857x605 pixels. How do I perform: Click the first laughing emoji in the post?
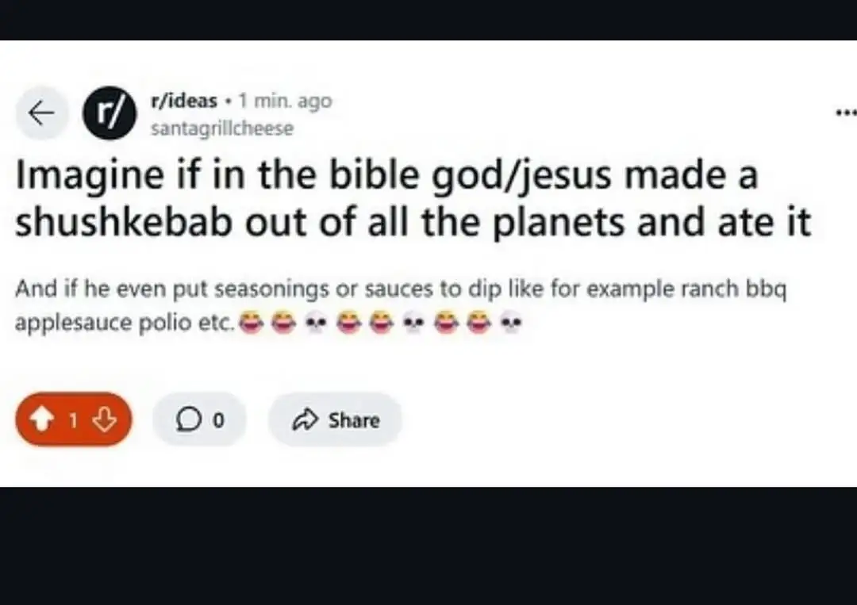pyautogui.click(x=252, y=324)
